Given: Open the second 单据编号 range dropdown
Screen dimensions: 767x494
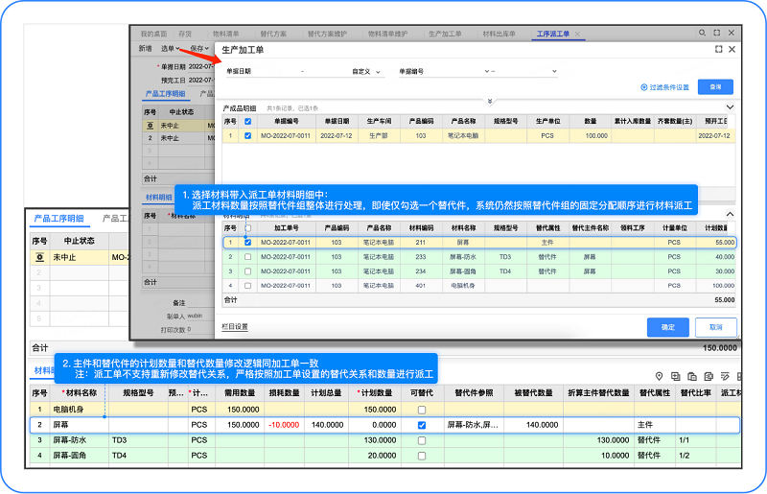Looking at the screenshot, I should coord(554,71).
